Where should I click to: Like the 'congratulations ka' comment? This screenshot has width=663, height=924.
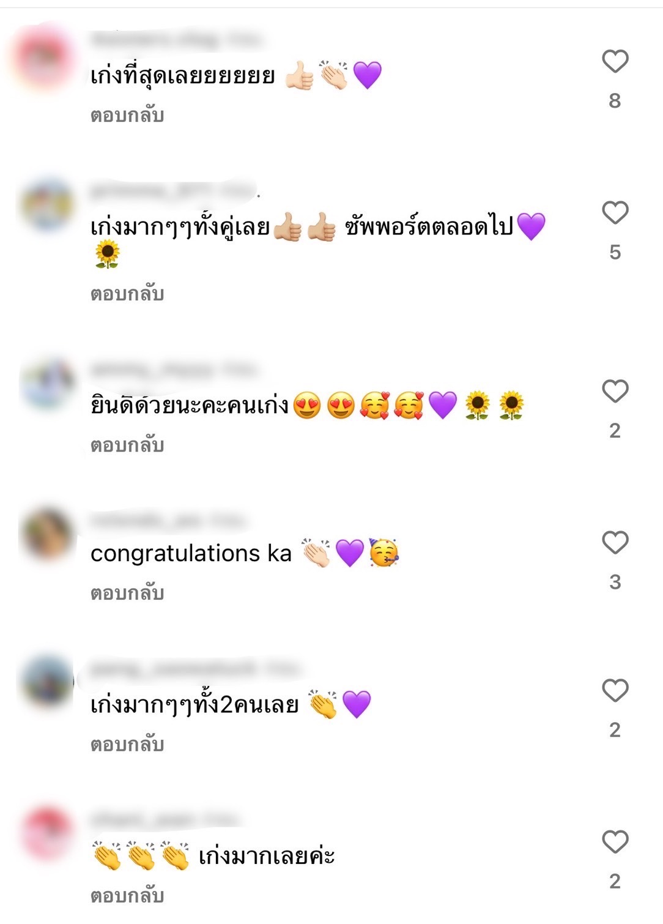point(615,543)
